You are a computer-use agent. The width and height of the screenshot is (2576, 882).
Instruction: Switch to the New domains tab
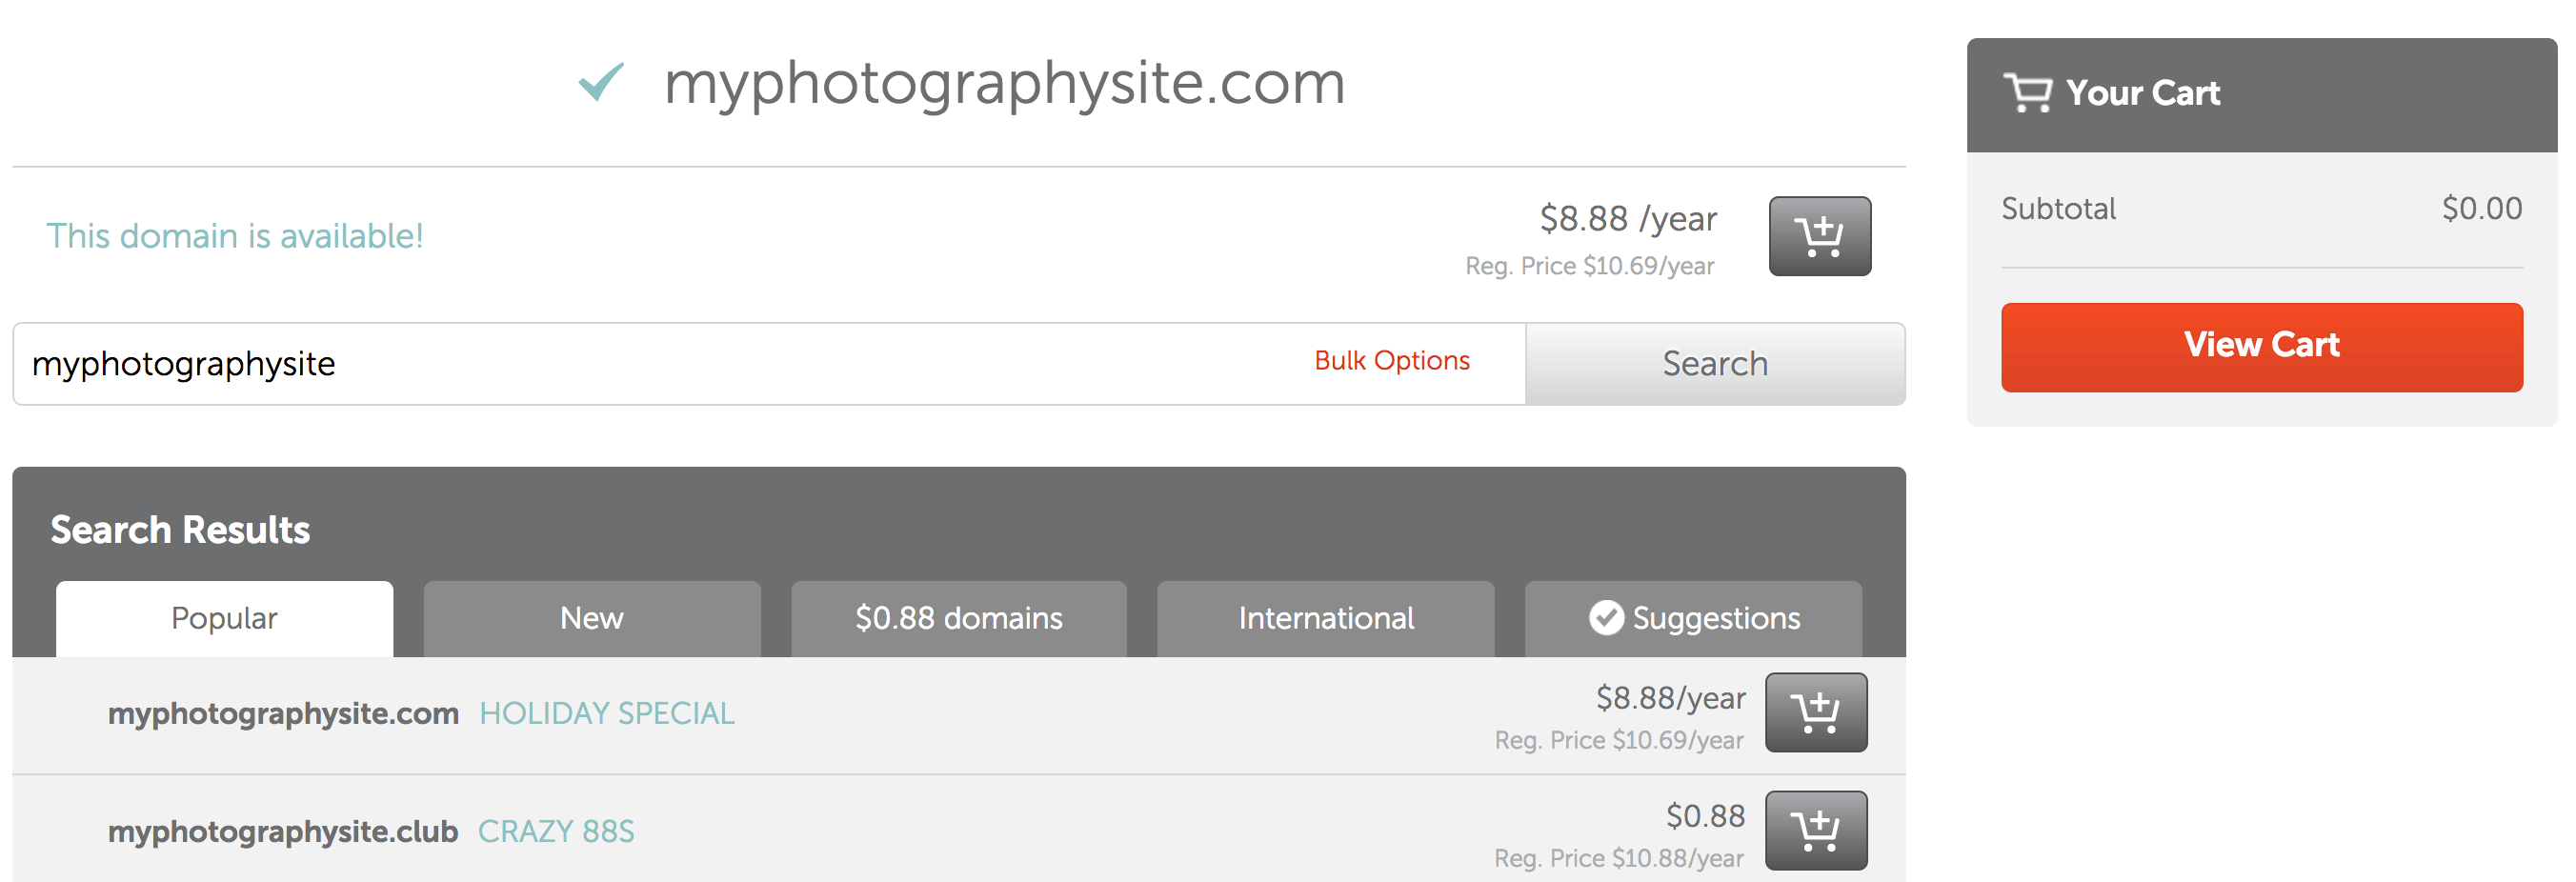(591, 619)
